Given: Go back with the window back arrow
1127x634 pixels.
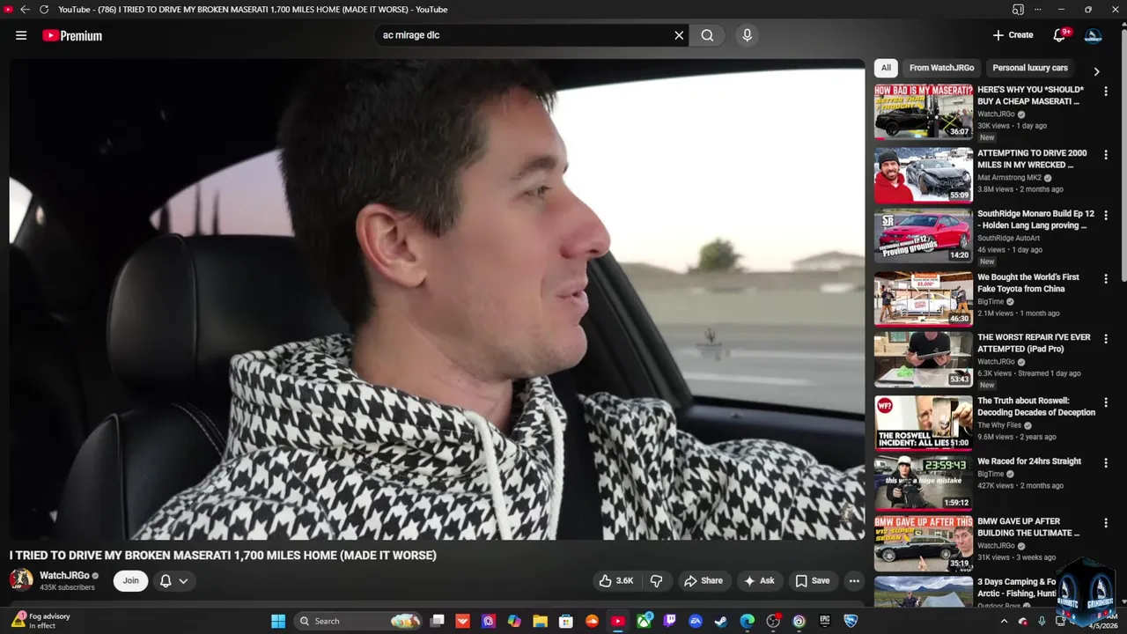Looking at the screenshot, I should pyautogui.click(x=25, y=10).
